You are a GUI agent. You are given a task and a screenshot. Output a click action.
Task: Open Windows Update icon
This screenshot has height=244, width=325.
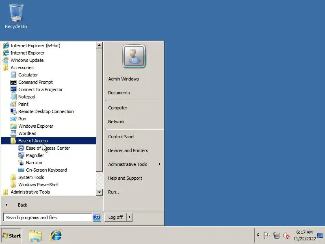click(6, 60)
